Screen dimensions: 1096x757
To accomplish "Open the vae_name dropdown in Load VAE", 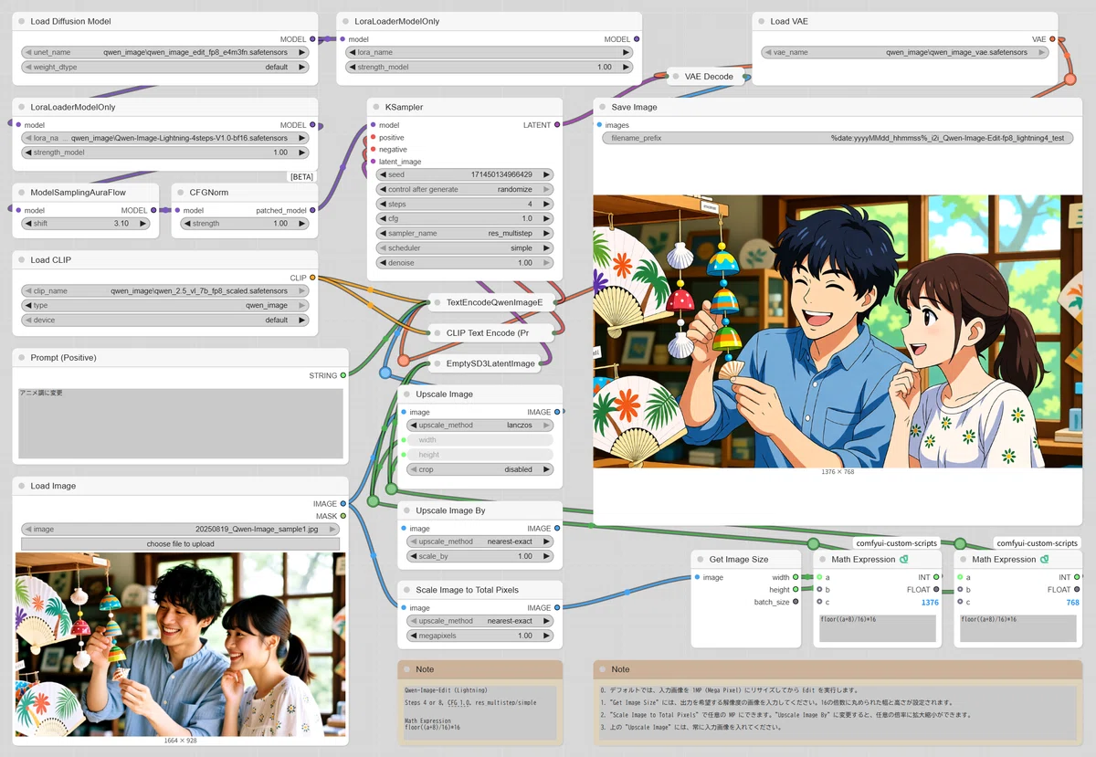I will [904, 53].
